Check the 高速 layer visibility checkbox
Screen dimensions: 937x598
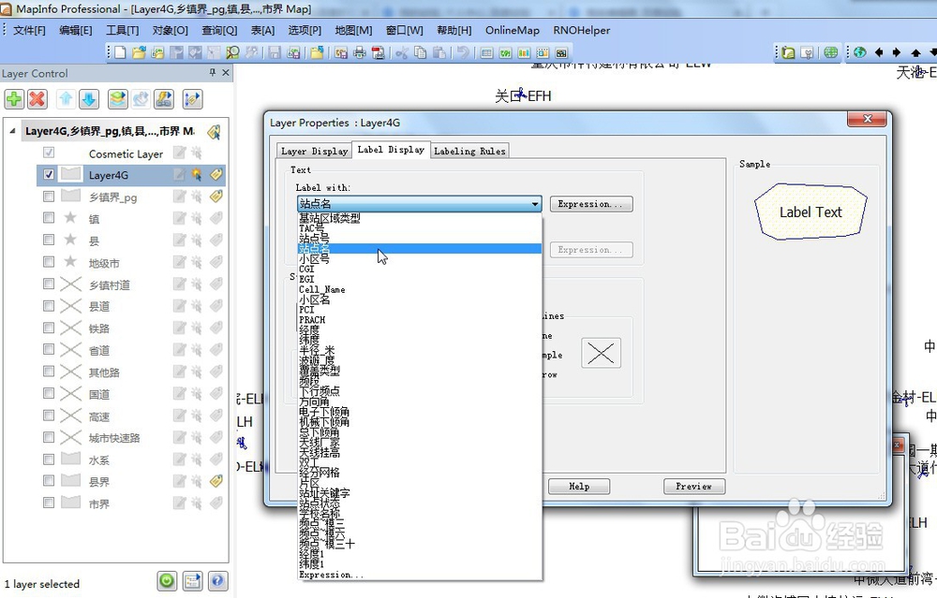49,416
